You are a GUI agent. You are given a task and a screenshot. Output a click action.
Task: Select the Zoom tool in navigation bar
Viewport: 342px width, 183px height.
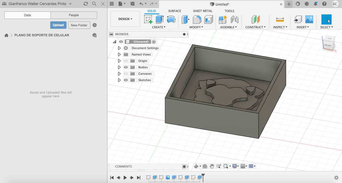[x=219, y=166]
